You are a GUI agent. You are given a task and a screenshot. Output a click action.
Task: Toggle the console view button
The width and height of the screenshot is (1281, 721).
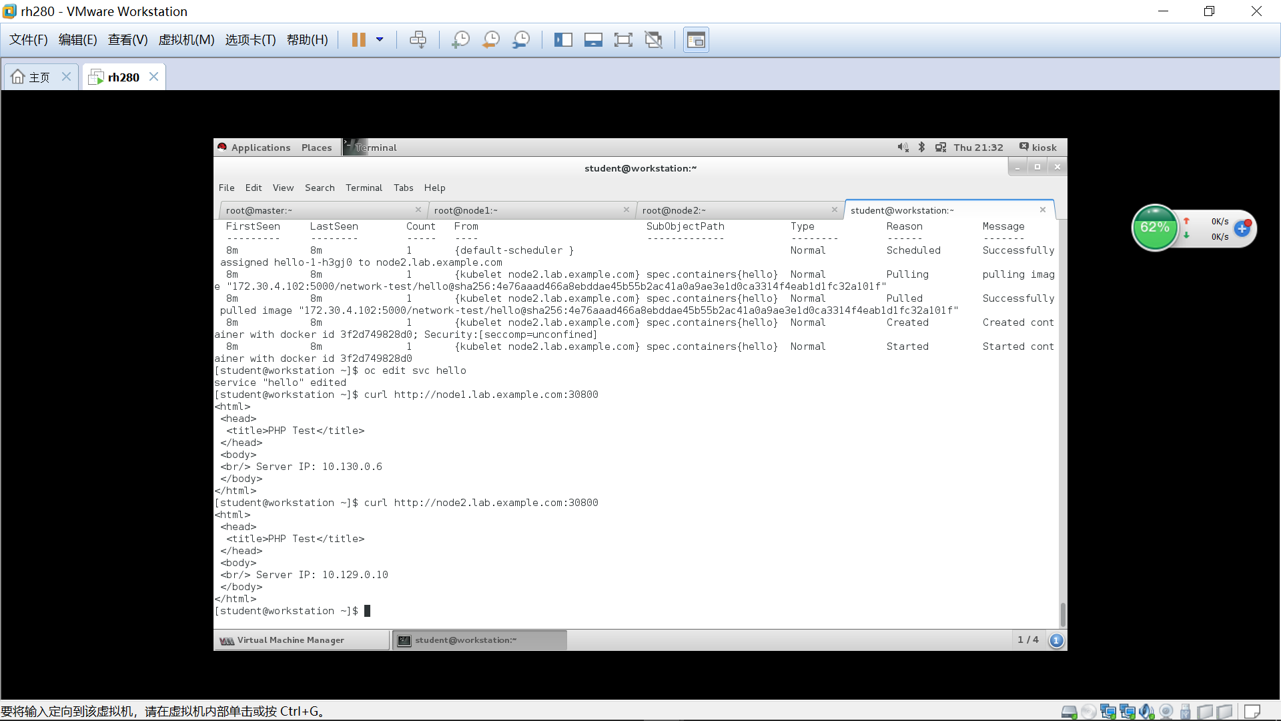coord(696,40)
